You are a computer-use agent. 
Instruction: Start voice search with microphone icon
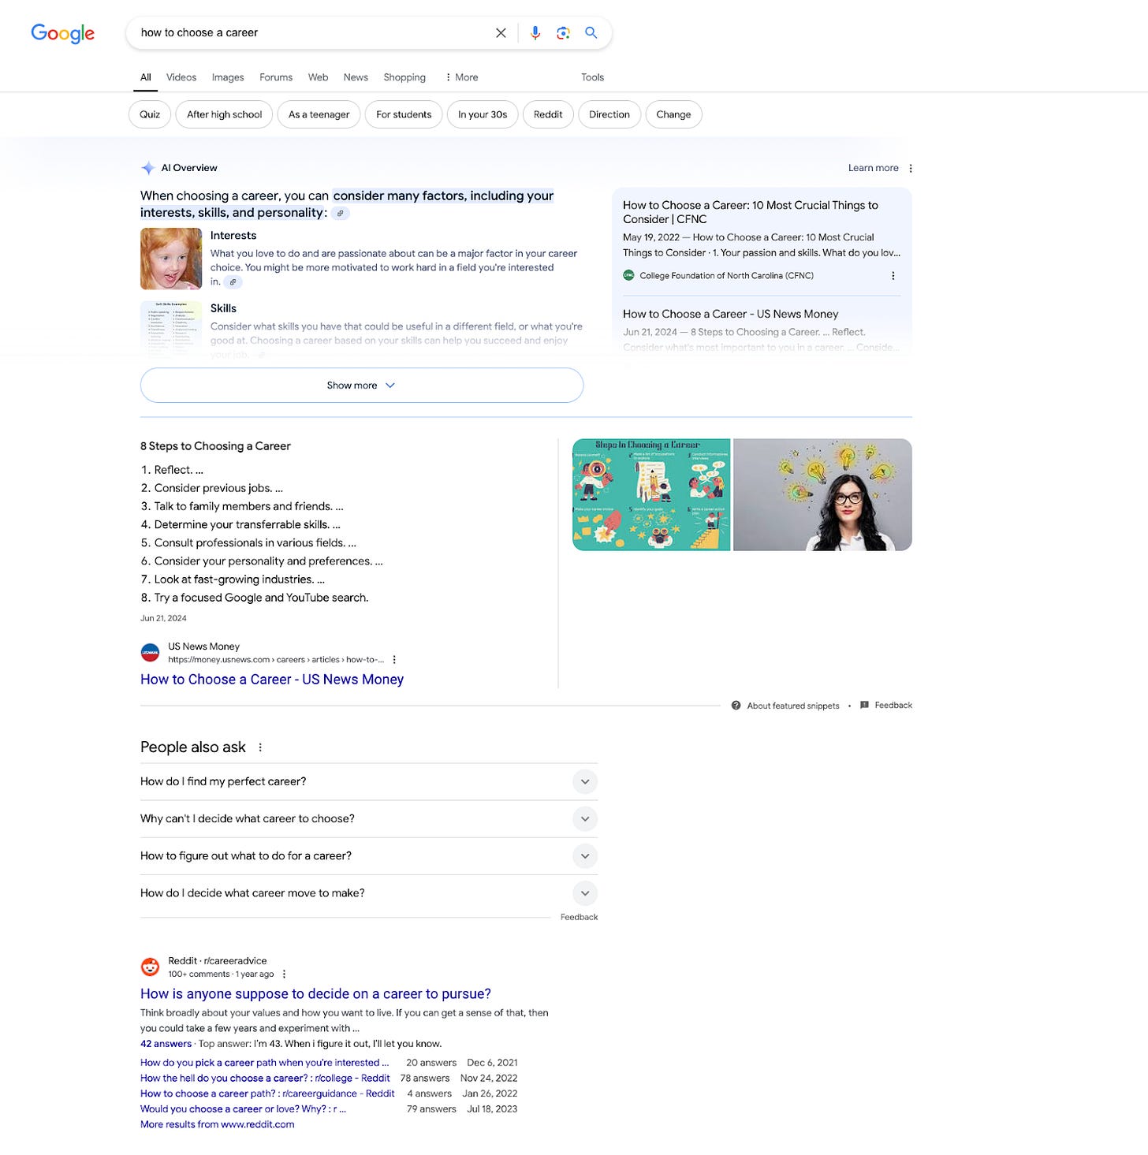(535, 33)
